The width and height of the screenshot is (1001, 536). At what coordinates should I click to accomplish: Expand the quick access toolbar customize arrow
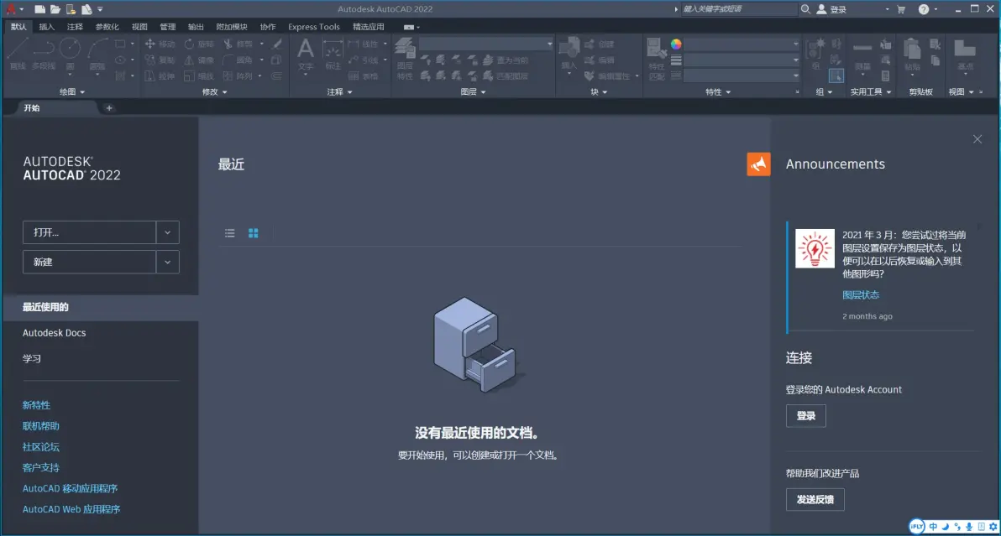tap(100, 9)
